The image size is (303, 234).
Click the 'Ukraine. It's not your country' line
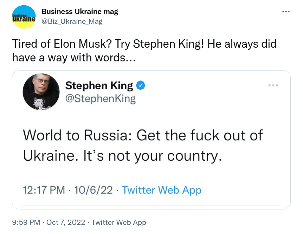click(x=122, y=156)
